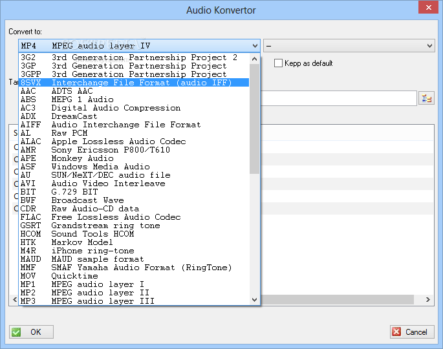Open the secondary dropdown showing a dash
The image size is (443, 349).
point(349,46)
